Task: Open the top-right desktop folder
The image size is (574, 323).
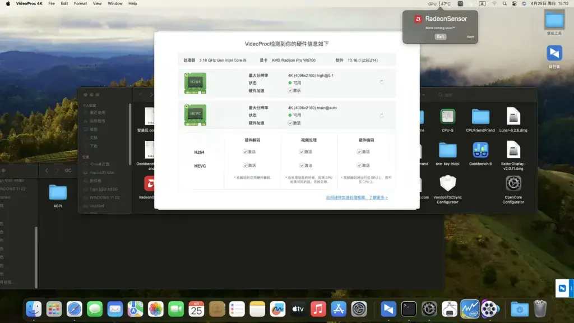Action: click(554, 22)
